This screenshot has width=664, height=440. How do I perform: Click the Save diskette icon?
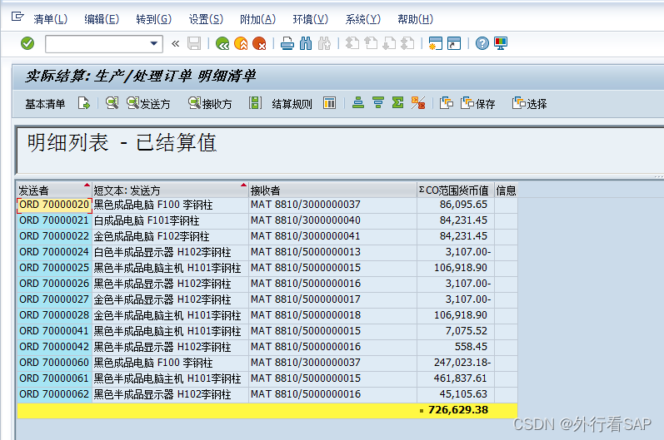[194, 43]
